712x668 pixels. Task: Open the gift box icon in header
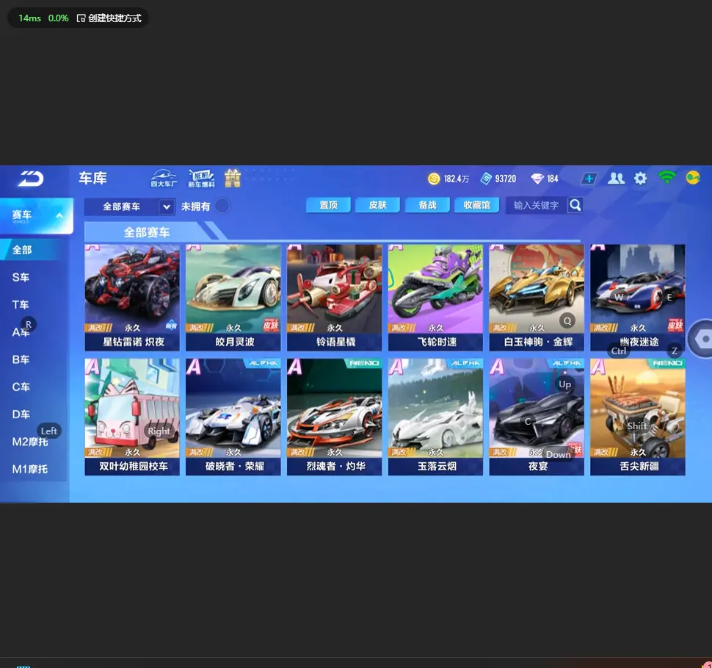click(233, 179)
